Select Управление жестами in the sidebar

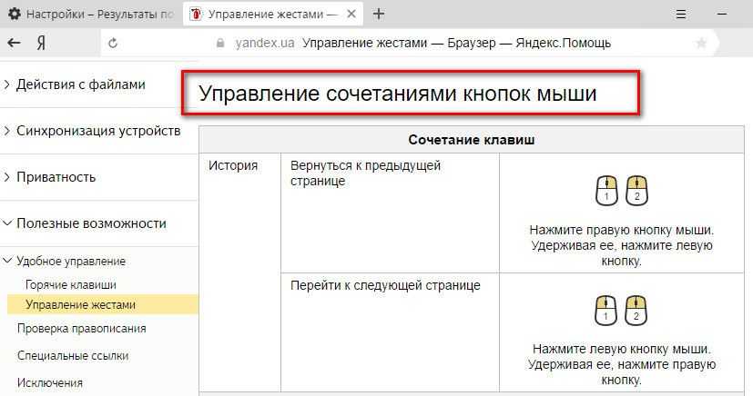tap(80, 304)
